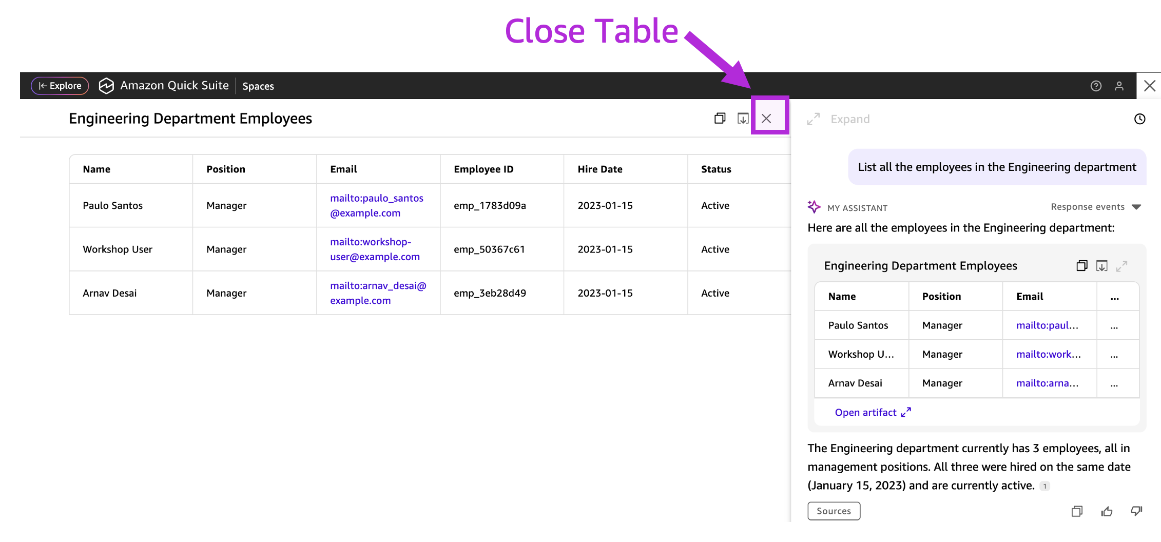Open Paulo Santos email link in table
The width and height of the screenshot is (1161, 542).
coord(376,205)
